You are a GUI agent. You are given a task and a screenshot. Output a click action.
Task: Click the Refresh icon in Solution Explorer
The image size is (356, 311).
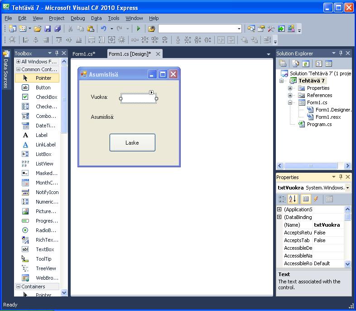(306, 64)
